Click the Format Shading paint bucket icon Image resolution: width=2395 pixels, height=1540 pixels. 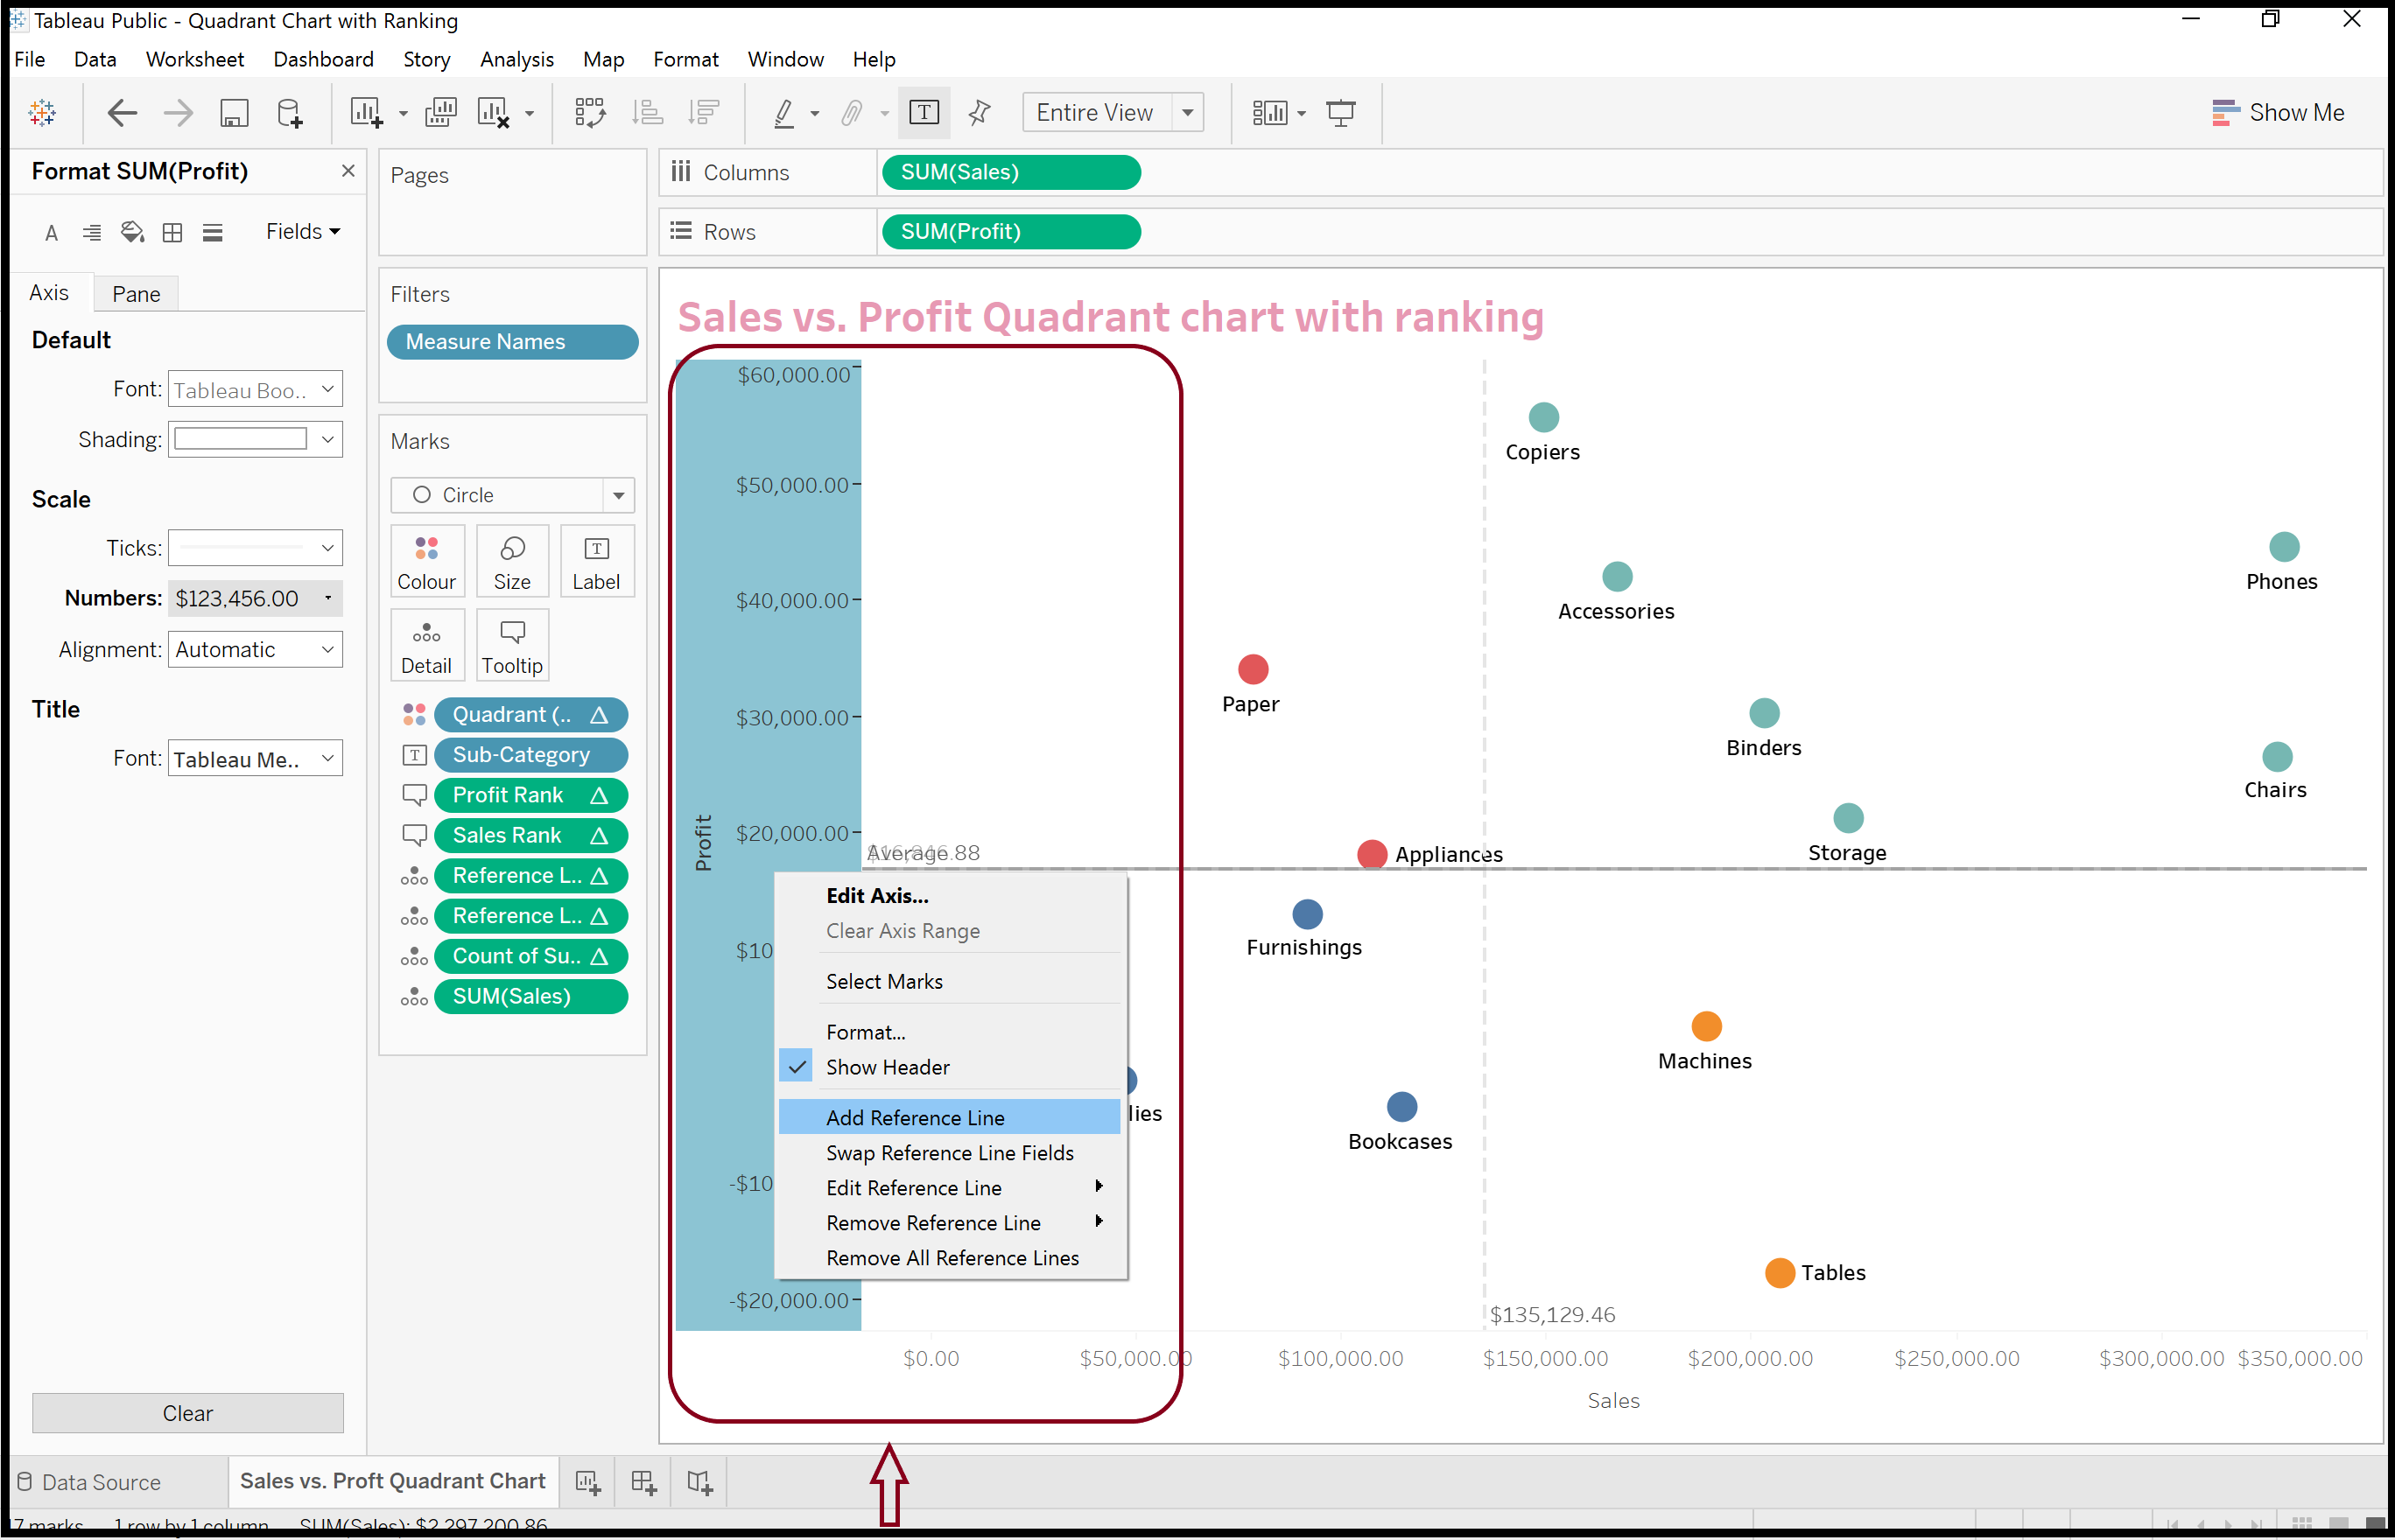tap(132, 233)
